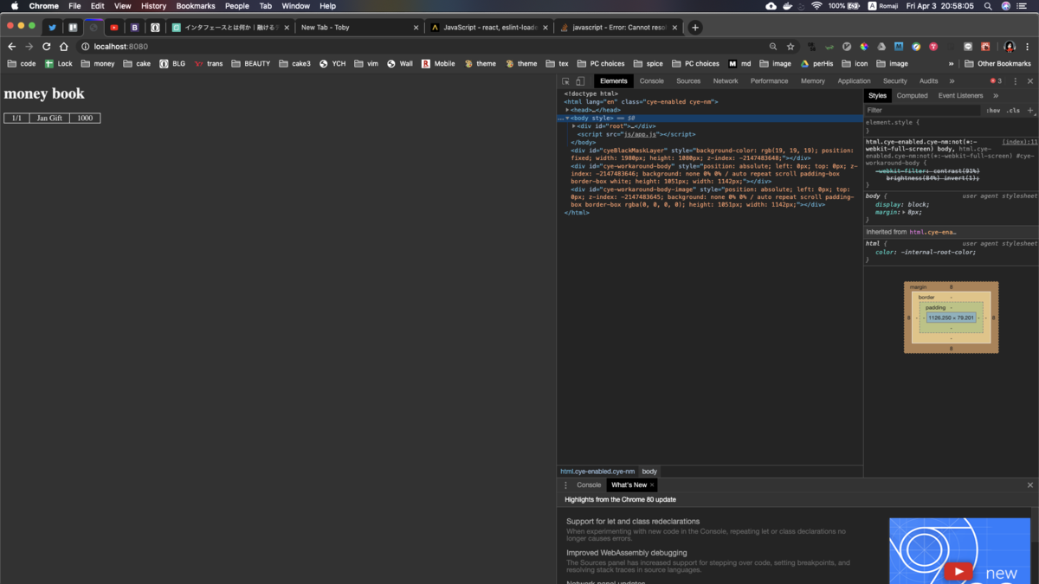This screenshot has height=584, width=1039.
Task: Open the console drawer three-dot menu
Action: (x=566, y=485)
